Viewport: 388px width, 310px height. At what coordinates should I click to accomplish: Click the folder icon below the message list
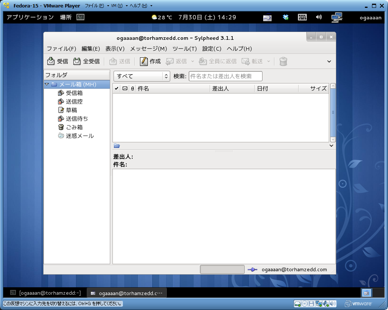pos(117,146)
